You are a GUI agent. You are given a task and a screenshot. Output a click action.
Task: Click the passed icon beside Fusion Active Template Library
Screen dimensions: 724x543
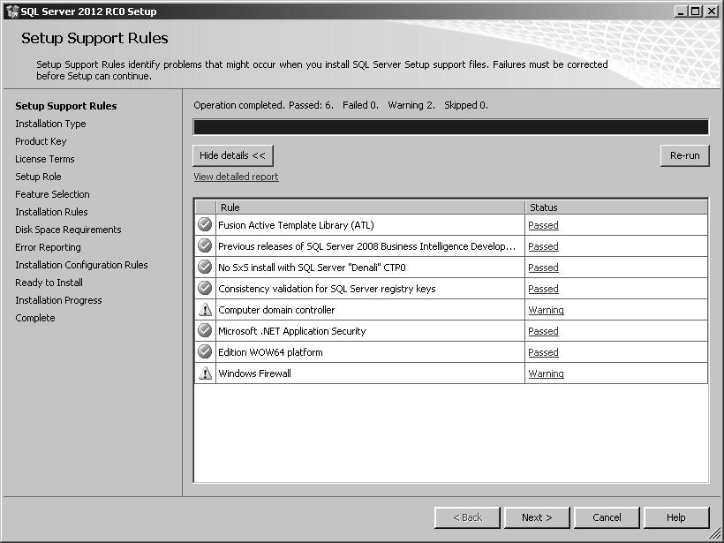coord(205,224)
